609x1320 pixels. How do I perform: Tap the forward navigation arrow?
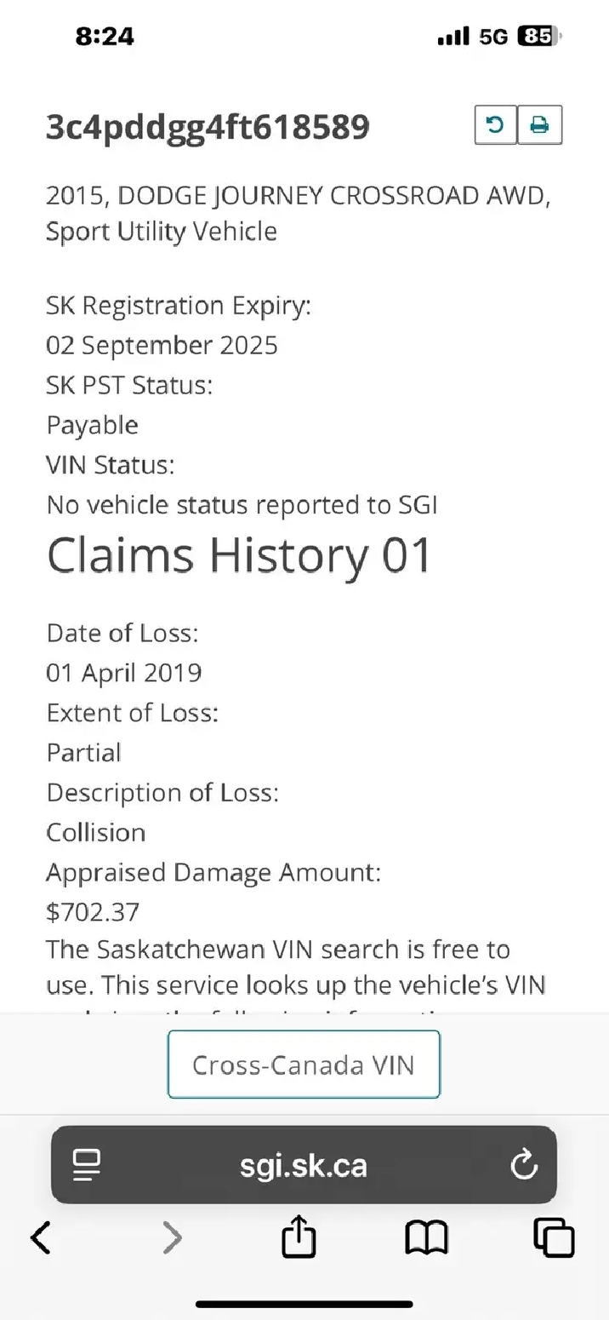tap(172, 1237)
